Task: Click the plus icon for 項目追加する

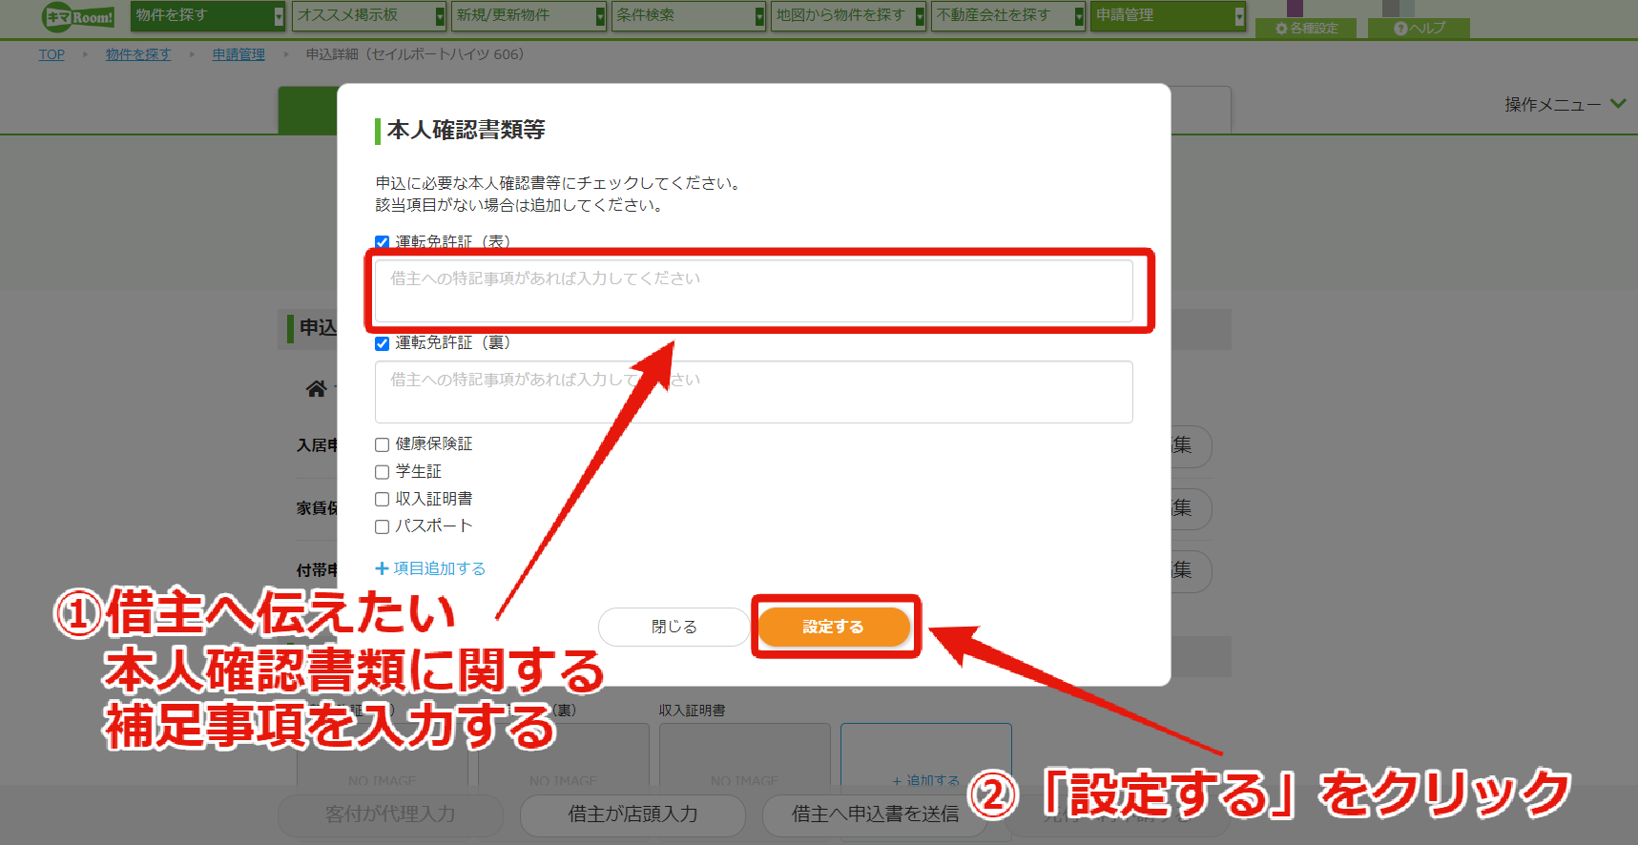Action: click(x=382, y=568)
